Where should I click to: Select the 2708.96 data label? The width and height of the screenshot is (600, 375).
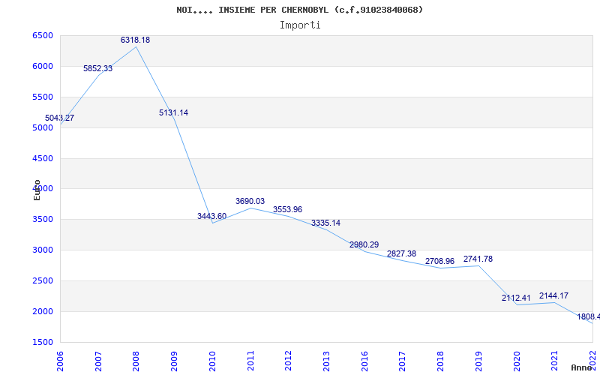coord(439,261)
